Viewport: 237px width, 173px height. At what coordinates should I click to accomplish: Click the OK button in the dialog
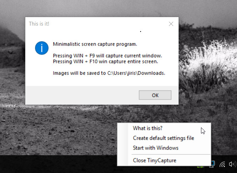(155, 95)
